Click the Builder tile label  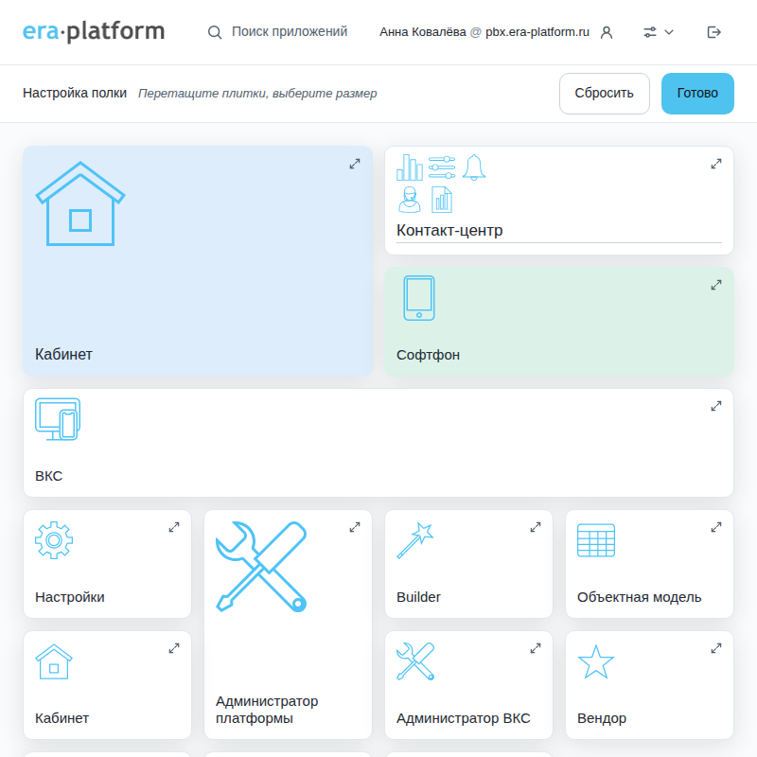point(418,597)
